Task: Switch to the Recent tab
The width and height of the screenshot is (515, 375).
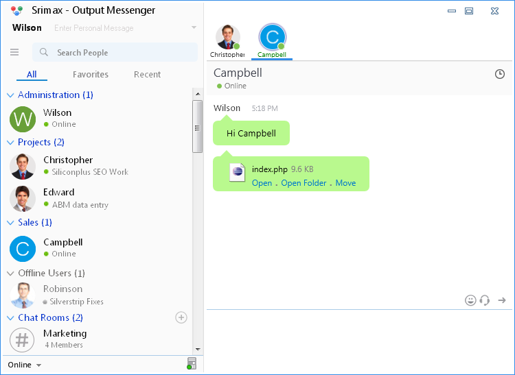Action: click(147, 74)
